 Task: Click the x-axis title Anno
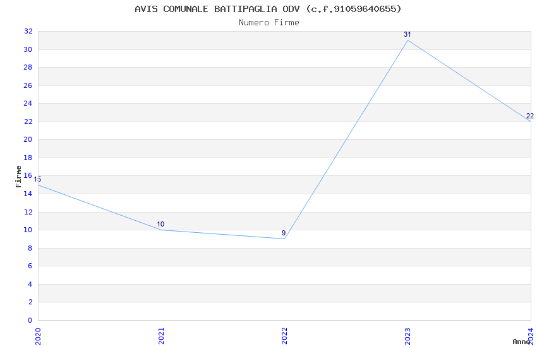click(x=521, y=342)
